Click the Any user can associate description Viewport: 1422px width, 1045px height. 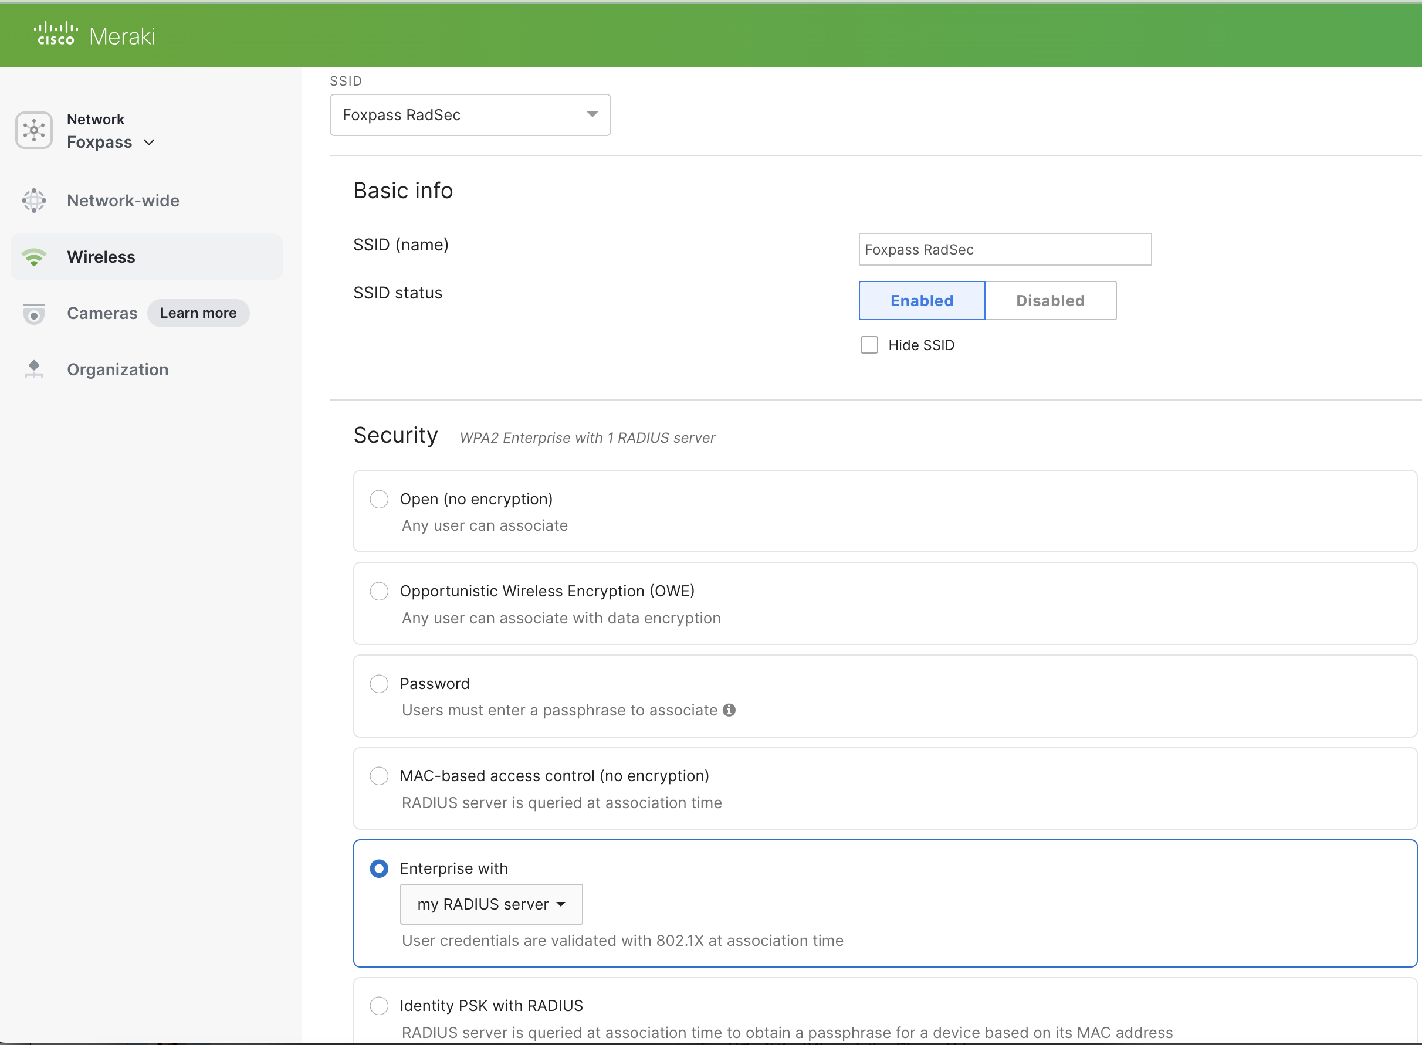point(485,525)
